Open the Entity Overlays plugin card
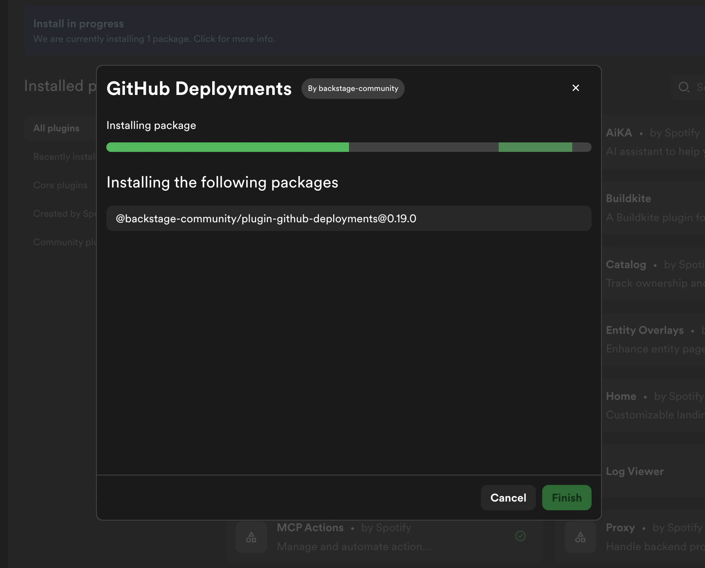This screenshot has width=705, height=568. [654, 339]
